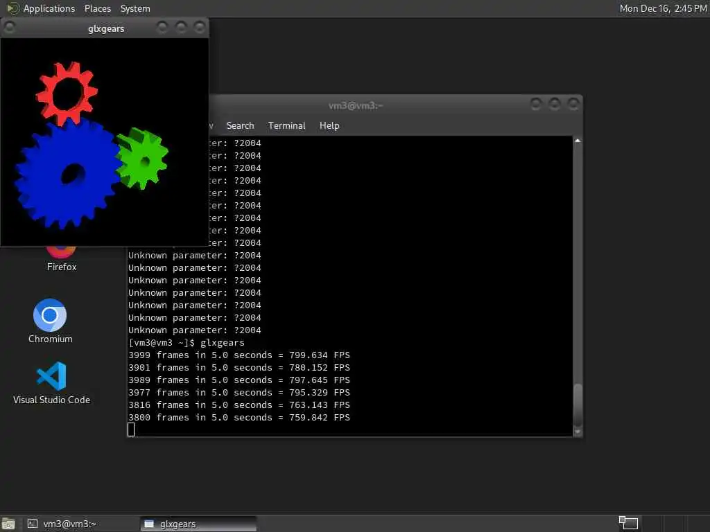This screenshot has width=710, height=532.
Task: Click the terminal scrollbar thumb
Action: 578,405
